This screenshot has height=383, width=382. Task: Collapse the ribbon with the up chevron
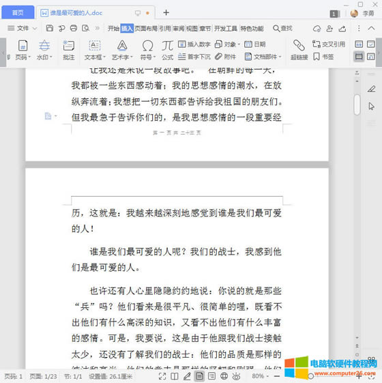click(371, 29)
